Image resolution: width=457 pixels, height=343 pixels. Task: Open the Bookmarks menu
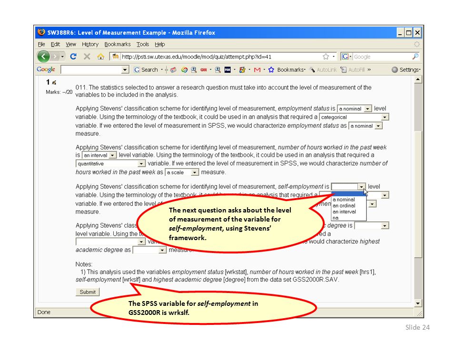click(x=118, y=44)
